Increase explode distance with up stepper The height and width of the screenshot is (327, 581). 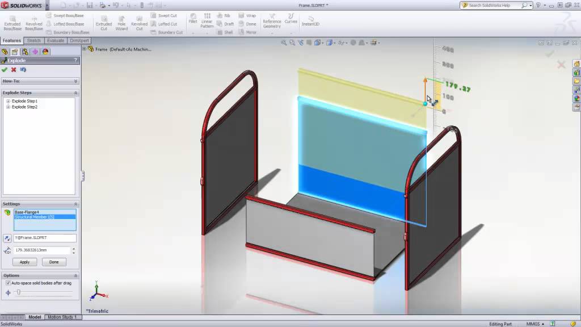(74, 249)
